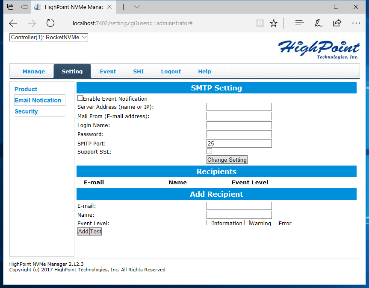Click the Recipients 'E-mail' column header
369x288 pixels.
coord(94,182)
